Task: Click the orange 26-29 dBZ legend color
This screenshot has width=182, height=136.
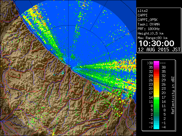Action: (156, 80)
